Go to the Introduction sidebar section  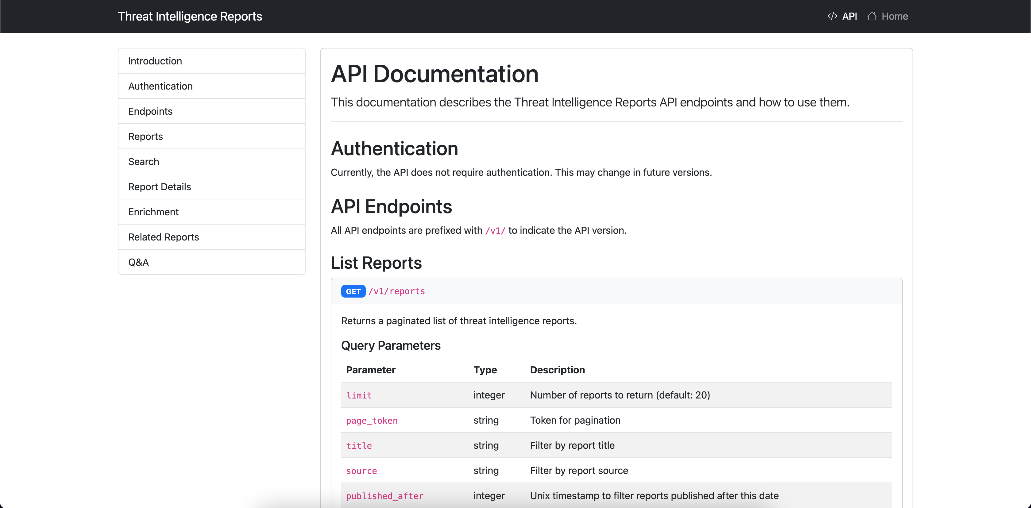click(155, 61)
